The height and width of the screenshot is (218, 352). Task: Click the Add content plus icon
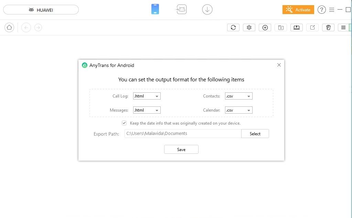point(265,27)
